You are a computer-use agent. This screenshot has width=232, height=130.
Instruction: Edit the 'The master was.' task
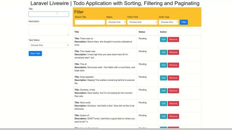click(163, 52)
